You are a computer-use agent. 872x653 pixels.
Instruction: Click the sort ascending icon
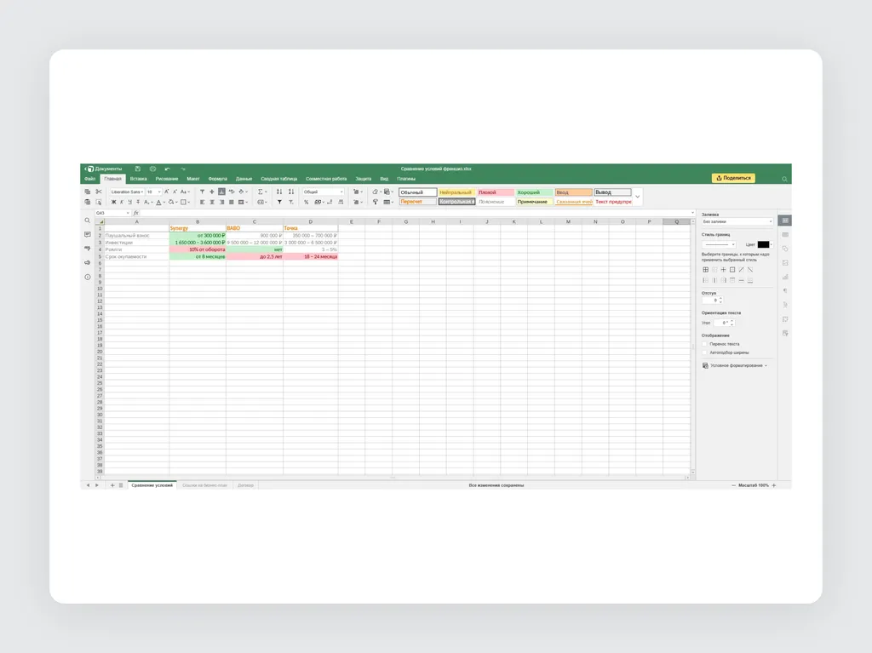(x=279, y=192)
